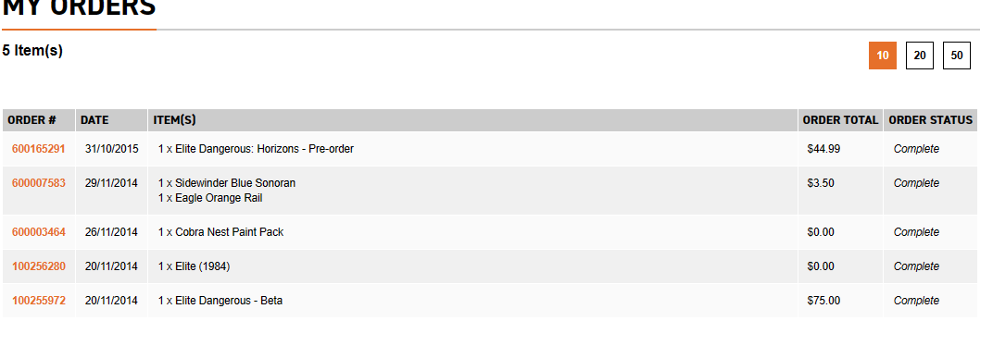Select the Cobra Nest Paint Pack item
This screenshot has width=993, height=346.
221,233
